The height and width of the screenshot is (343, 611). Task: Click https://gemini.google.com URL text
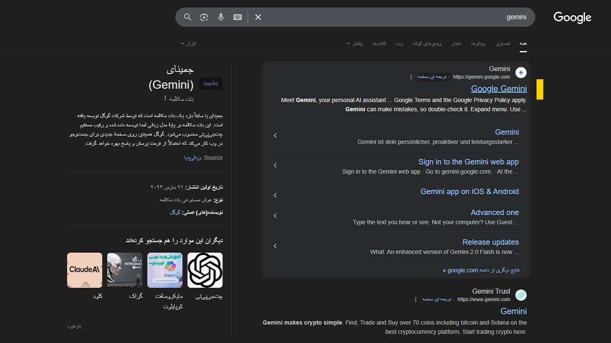(481, 77)
